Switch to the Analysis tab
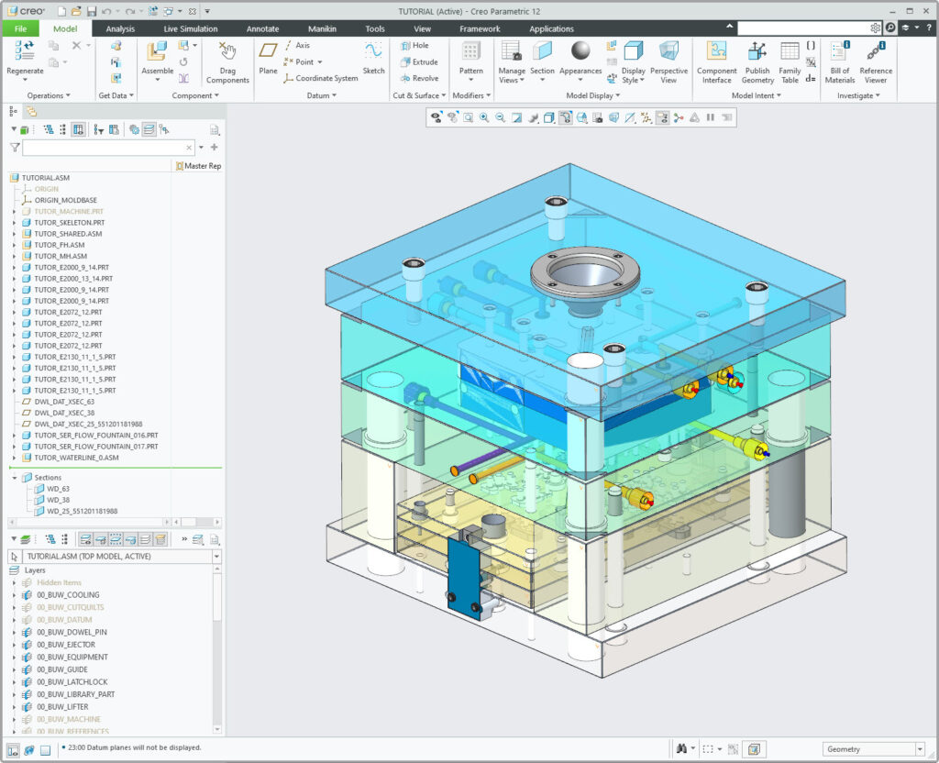The image size is (939, 763). pyautogui.click(x=120, y=28)
